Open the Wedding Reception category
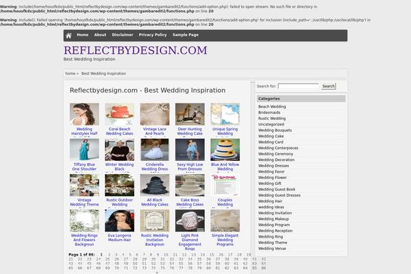The height and width of the screenshot is (274, 411). (x=275, y=231)
